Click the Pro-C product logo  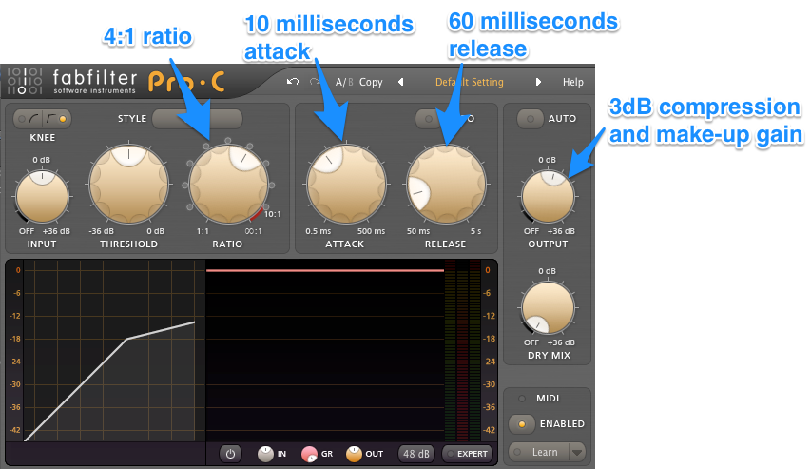pos(186,82)
